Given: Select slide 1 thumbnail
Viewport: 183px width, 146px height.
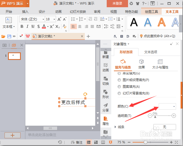Looking at the screenshot, I should (x=14, y=56).
